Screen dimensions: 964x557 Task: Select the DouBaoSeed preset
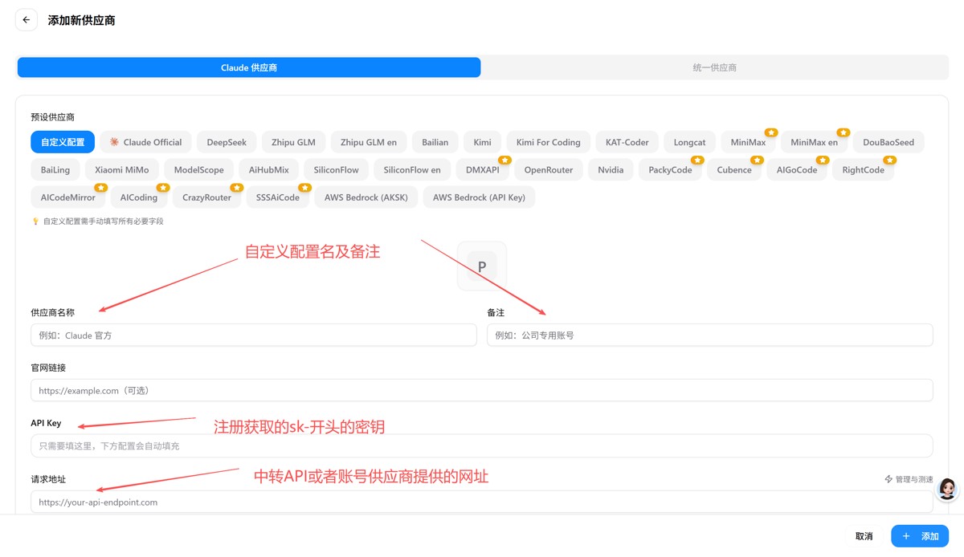pyautogui.click(x=888, y=142)
